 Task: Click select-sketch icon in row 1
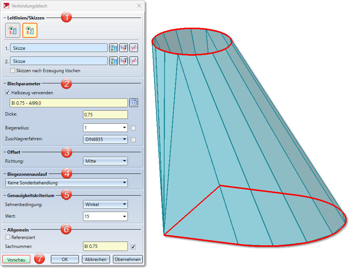114,48
